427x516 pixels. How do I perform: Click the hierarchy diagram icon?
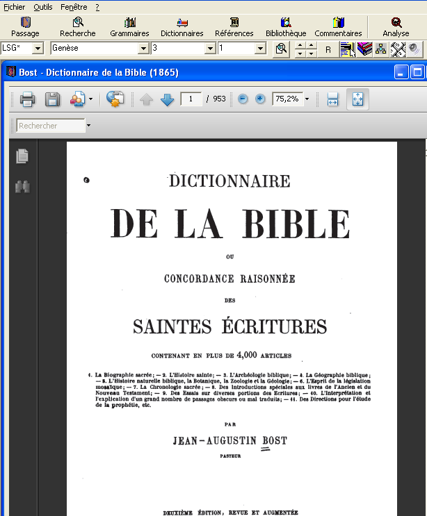381,49
